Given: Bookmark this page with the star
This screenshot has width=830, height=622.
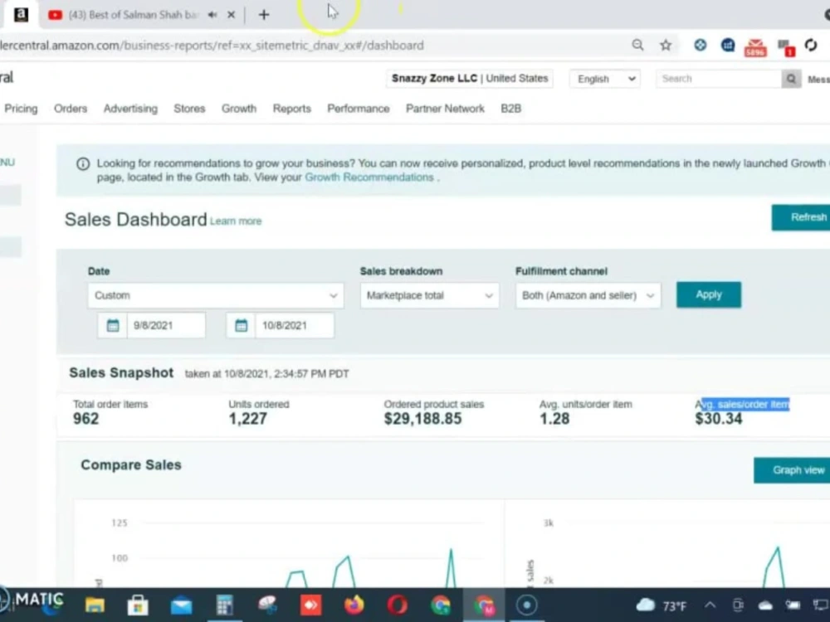Looking at the screenshot, I should point(666,46).
